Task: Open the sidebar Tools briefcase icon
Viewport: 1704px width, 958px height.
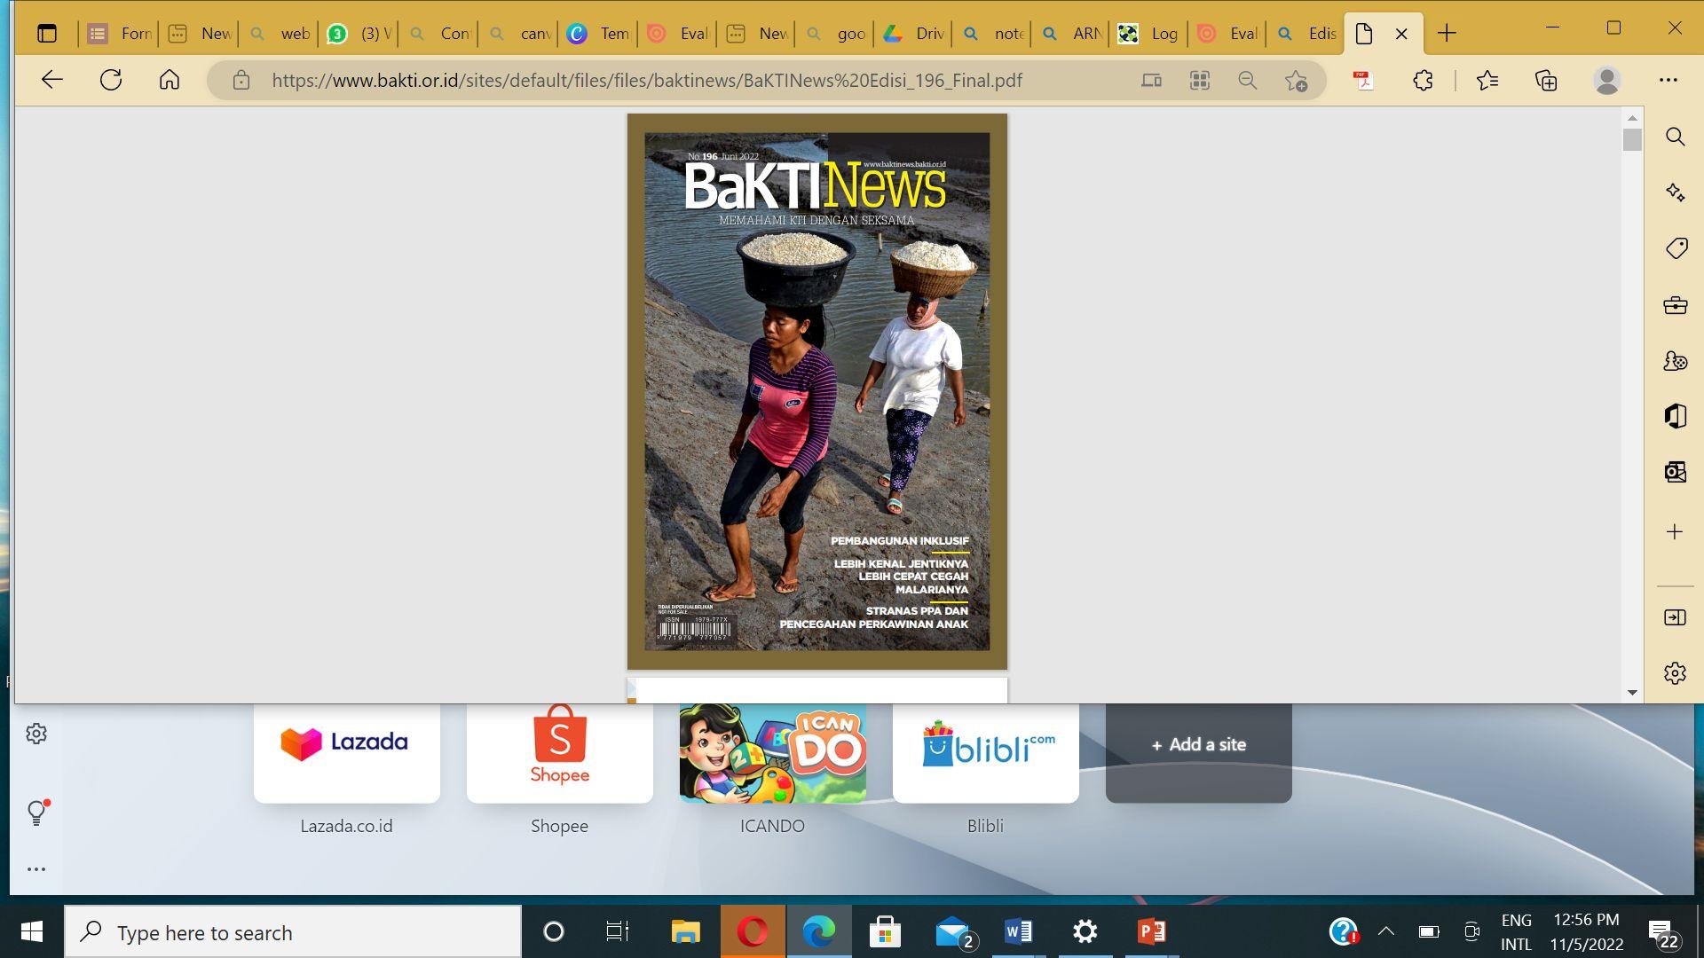Action: (x=1675, y=305)
